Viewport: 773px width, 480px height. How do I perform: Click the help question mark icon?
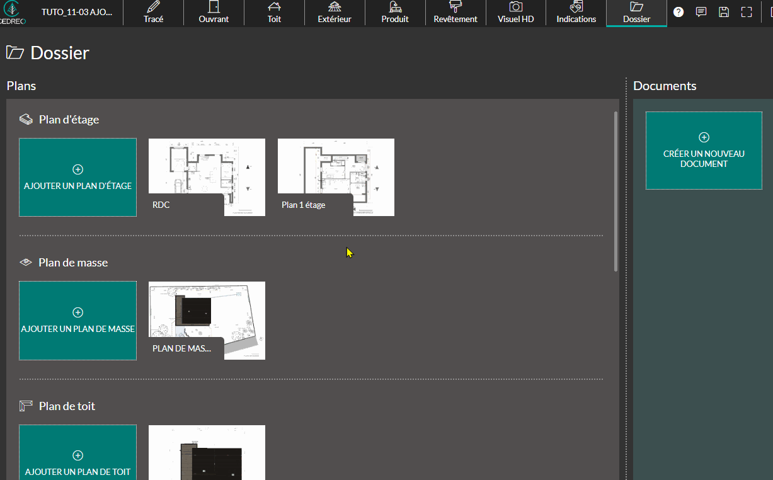click(x=679, y=12)
